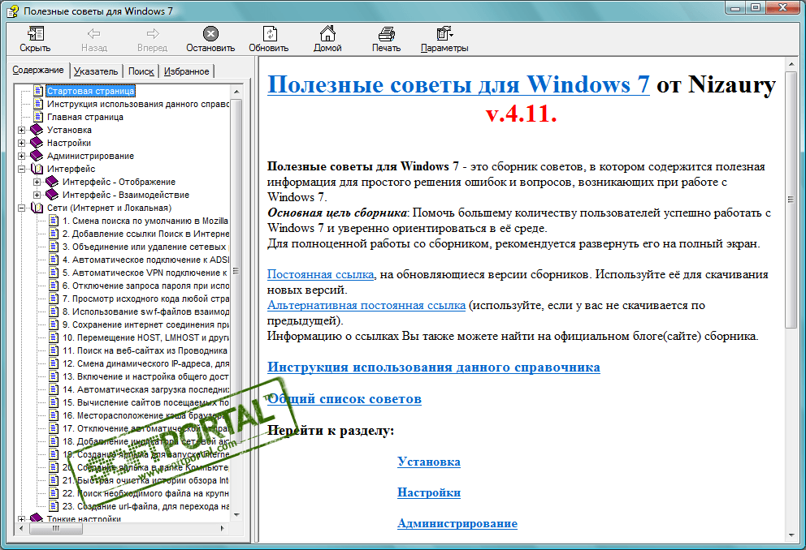
Task: Expand Интерфейс - Отображение subsection
Action: pyautogui.click(x=37, y=182)
